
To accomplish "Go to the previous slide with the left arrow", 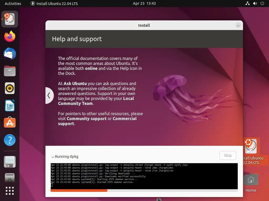I will 49,95.
